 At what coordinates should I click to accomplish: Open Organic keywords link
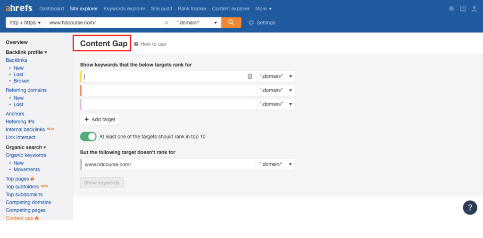tap(26, 155)
